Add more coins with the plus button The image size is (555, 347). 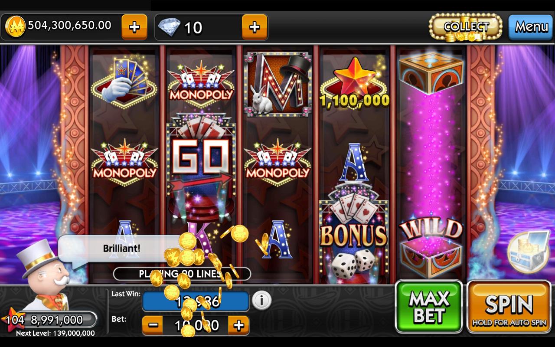coord(134,27)
